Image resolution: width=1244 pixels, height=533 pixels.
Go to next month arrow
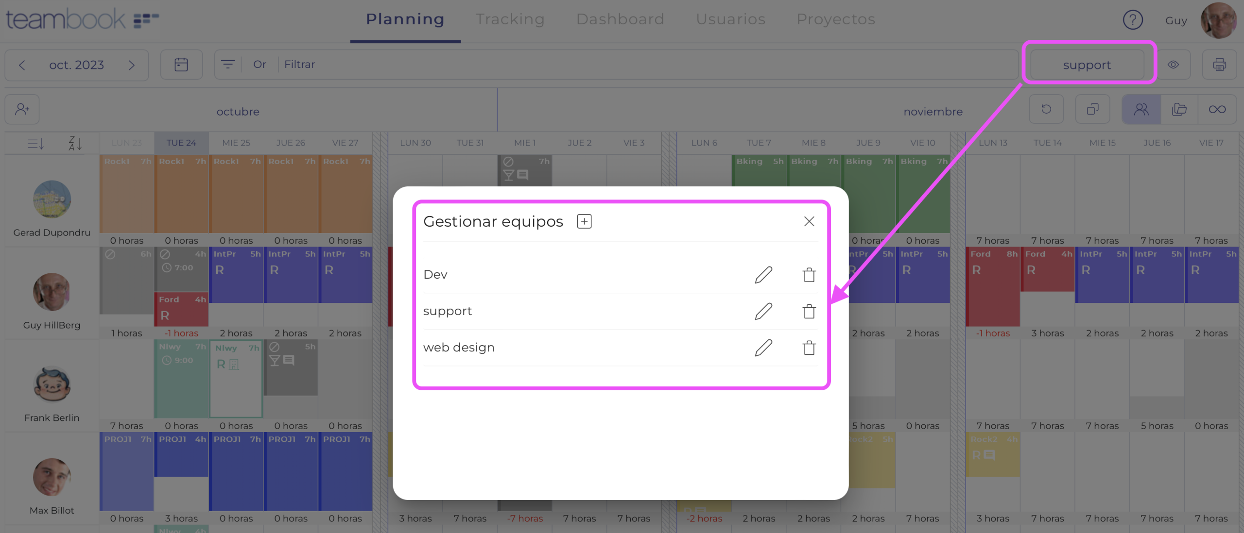pos(131,65)
